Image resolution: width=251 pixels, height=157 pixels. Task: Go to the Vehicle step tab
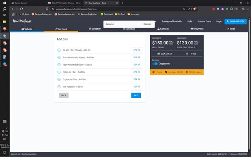tap(27, 29)
